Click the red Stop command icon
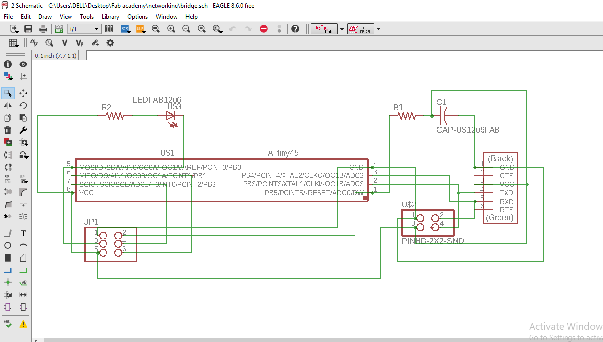The width and height of the screenshot is (603, 342). tap(264, 29)
